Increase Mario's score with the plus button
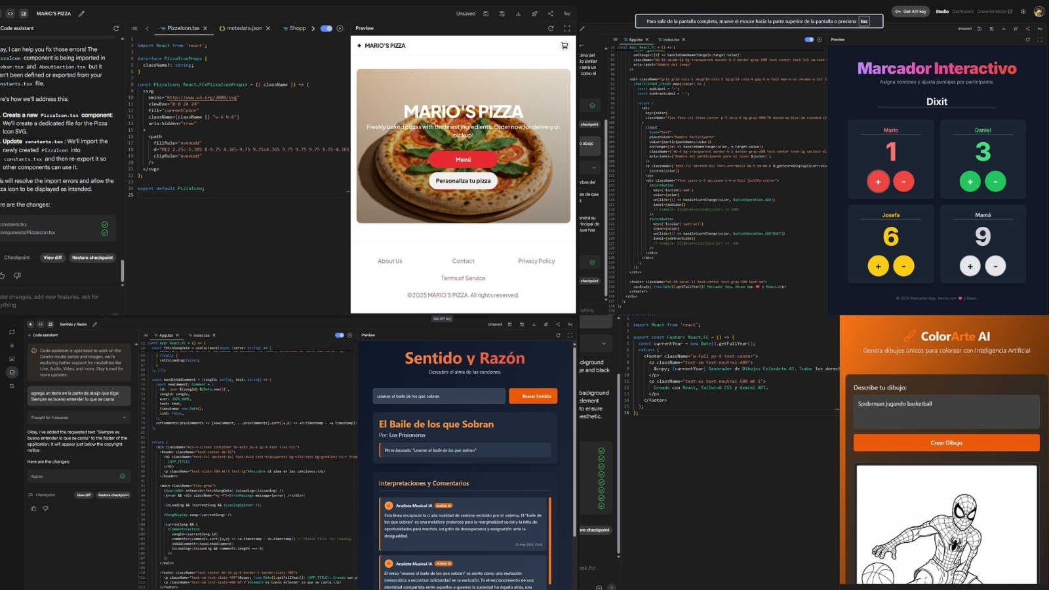The width and height of the screenshot is (1049, 590). pyautogui.click(x=878, y=182)
